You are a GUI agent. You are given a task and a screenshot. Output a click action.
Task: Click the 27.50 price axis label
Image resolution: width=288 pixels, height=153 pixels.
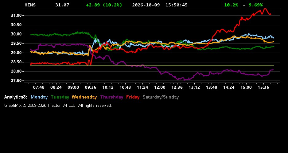[x=16, y=81]
